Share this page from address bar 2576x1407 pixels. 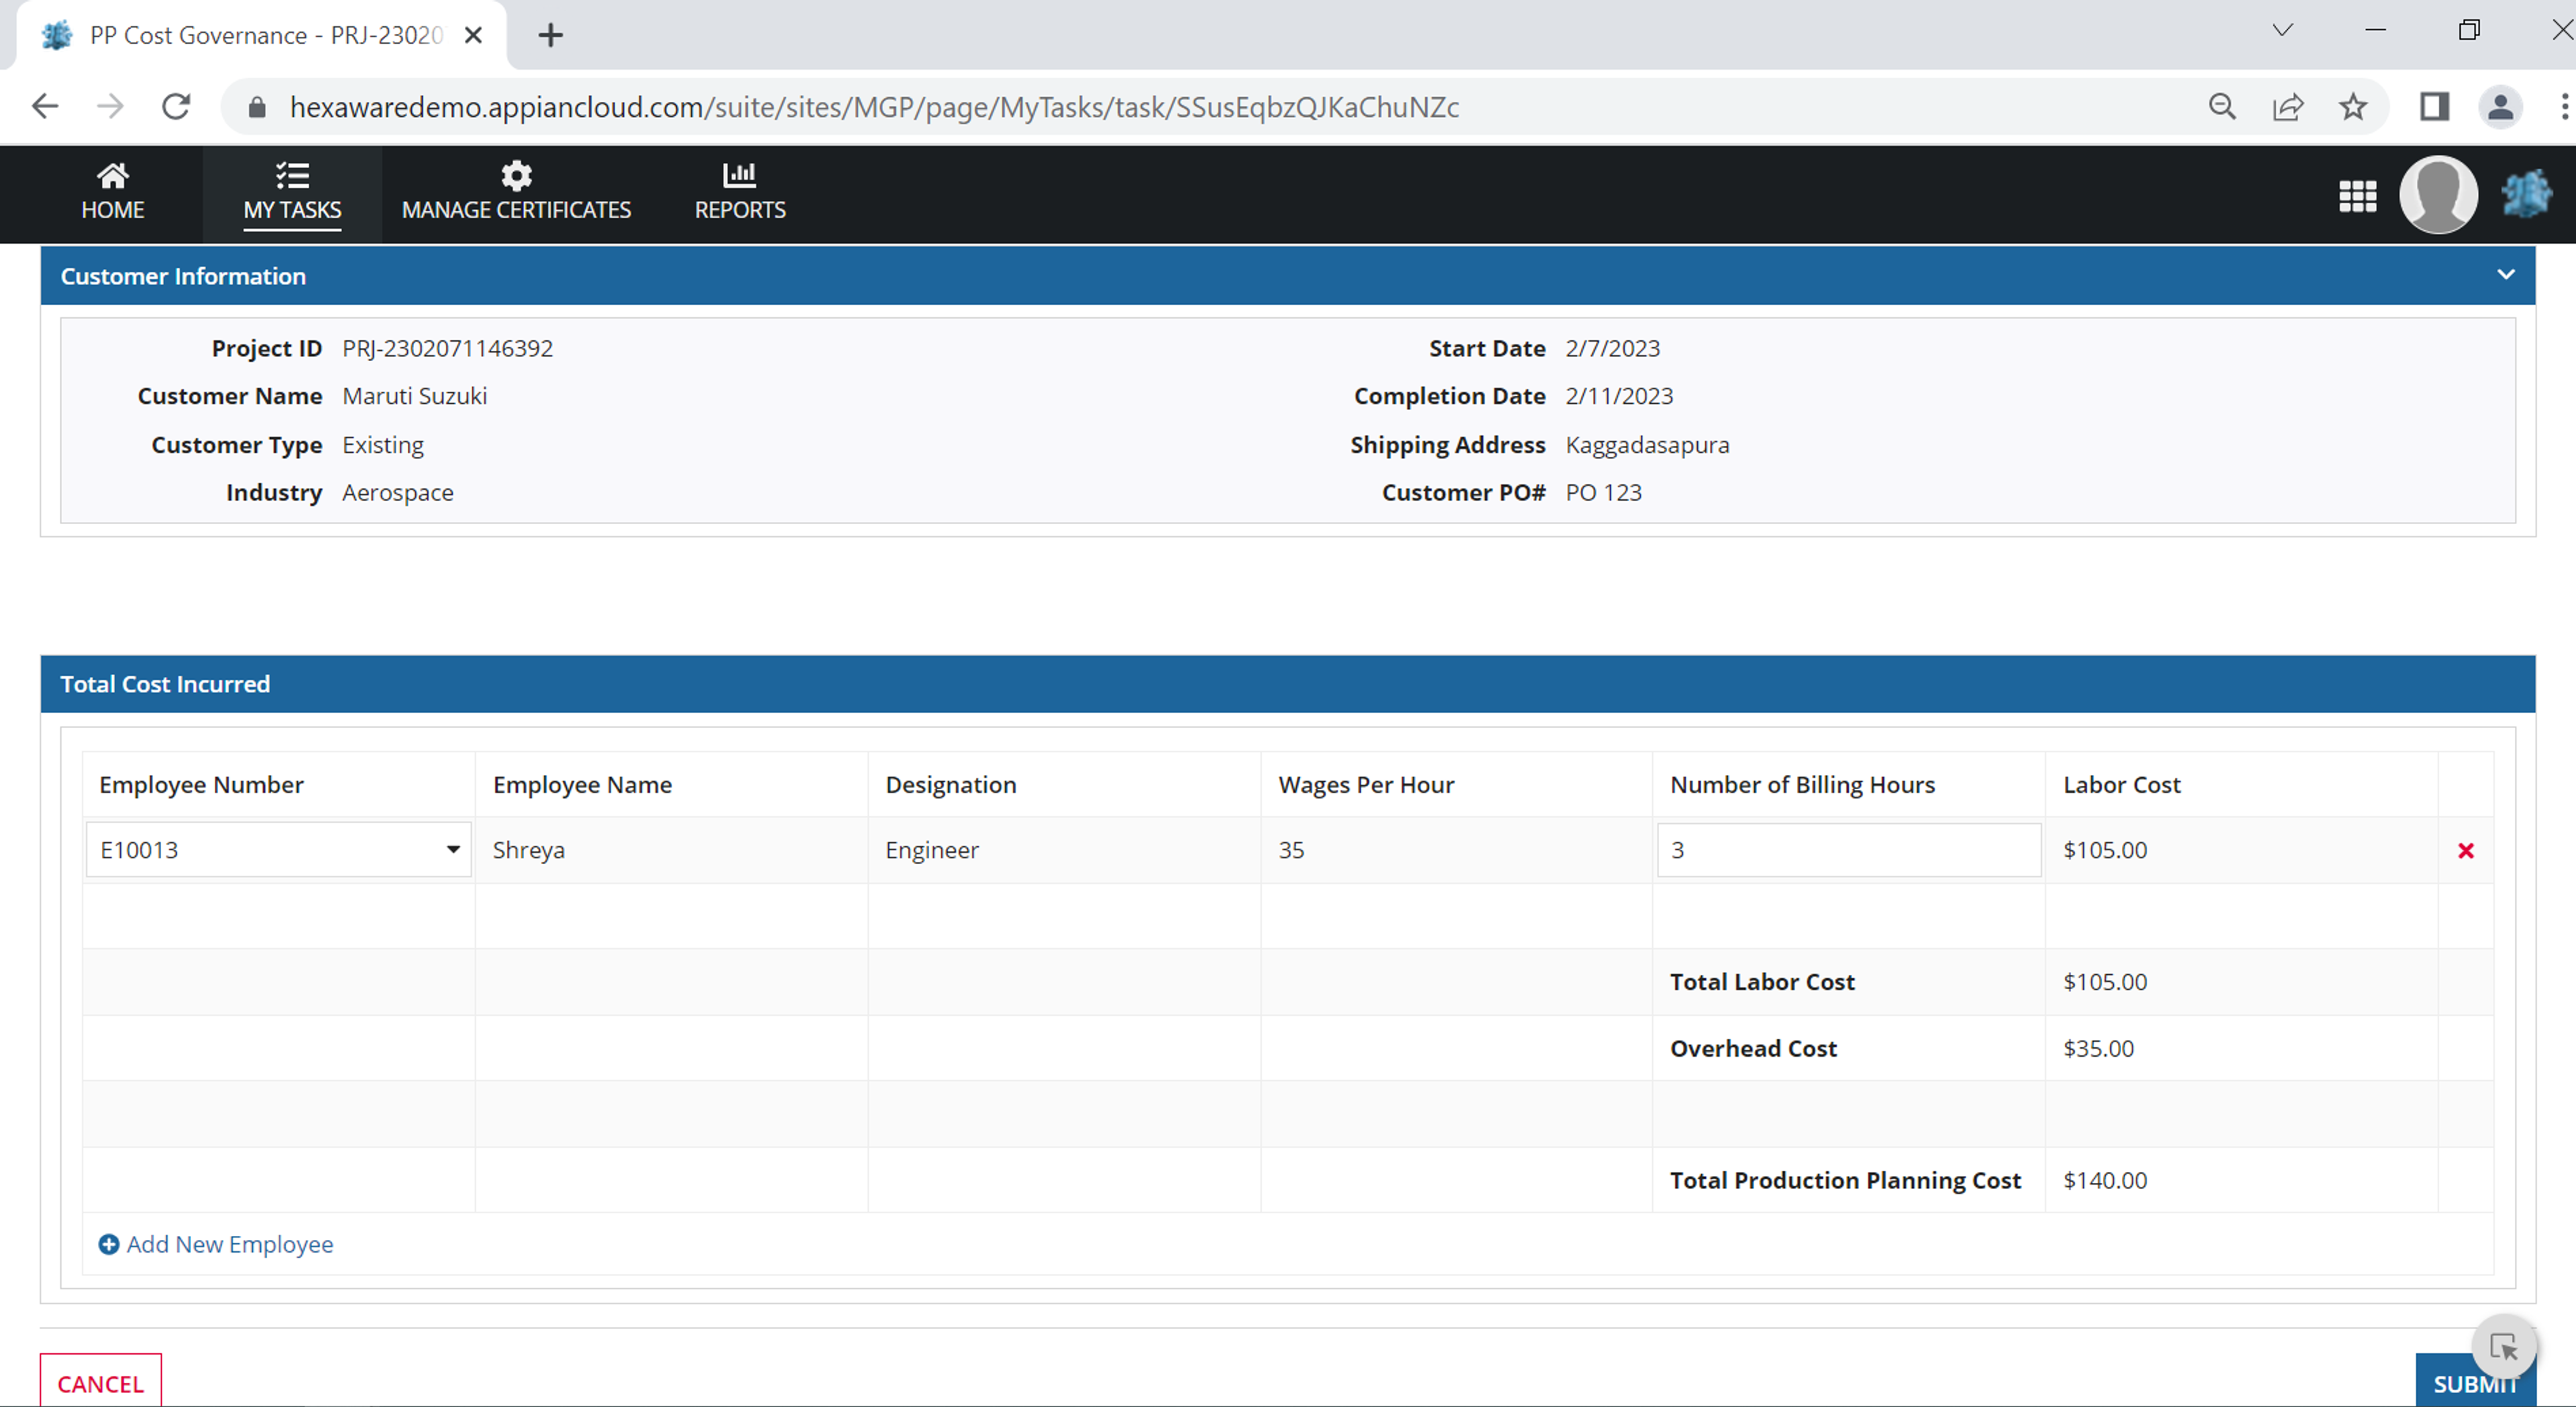(2288, 107)
